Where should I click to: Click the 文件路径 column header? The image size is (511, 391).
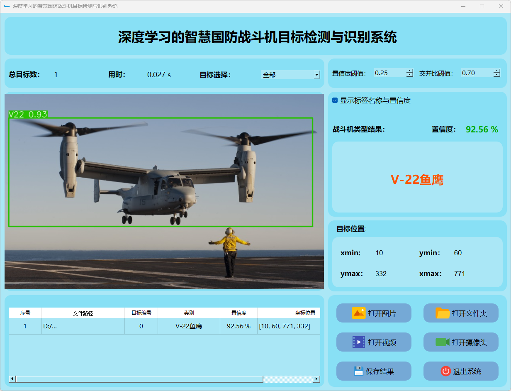[83, 313]
